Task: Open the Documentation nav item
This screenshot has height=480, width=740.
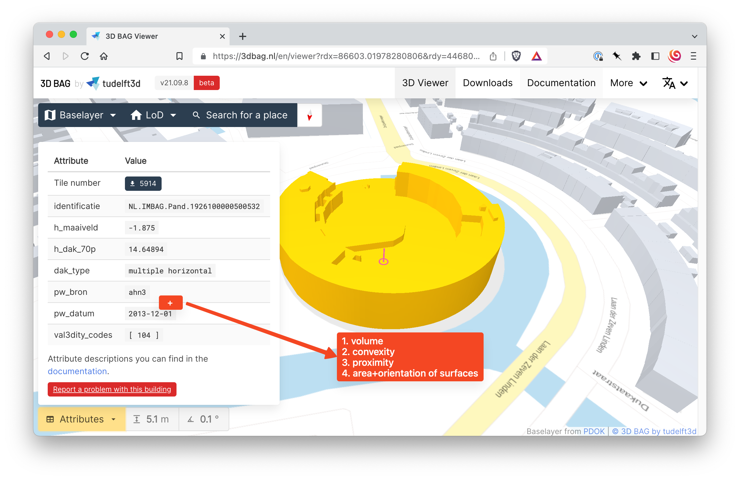Action: pyautogui.click(x=561, y=83)
